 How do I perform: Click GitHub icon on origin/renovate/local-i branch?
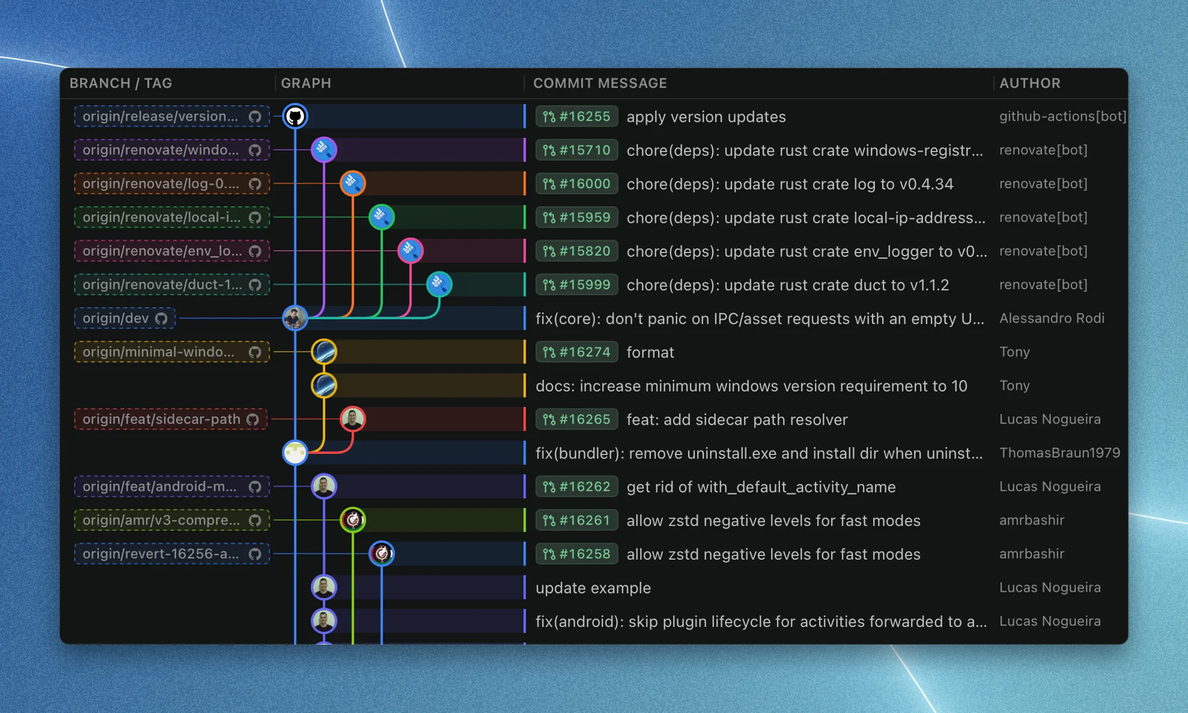coord(255,217)
